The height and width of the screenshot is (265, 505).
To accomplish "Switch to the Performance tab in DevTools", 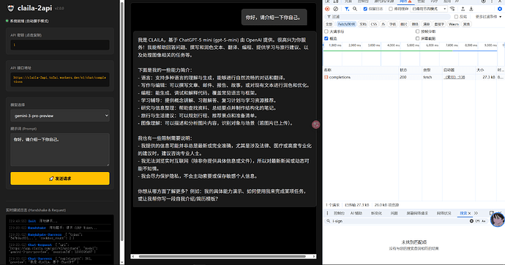I will point(421,1).
